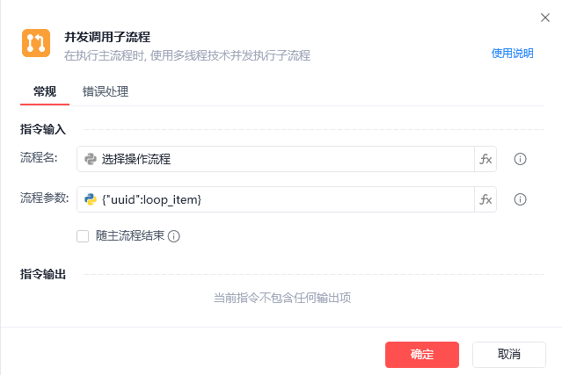This screenshot has width=562, height=375.
Task: Confirm with the 确定 button
Action: pos(422,354)
